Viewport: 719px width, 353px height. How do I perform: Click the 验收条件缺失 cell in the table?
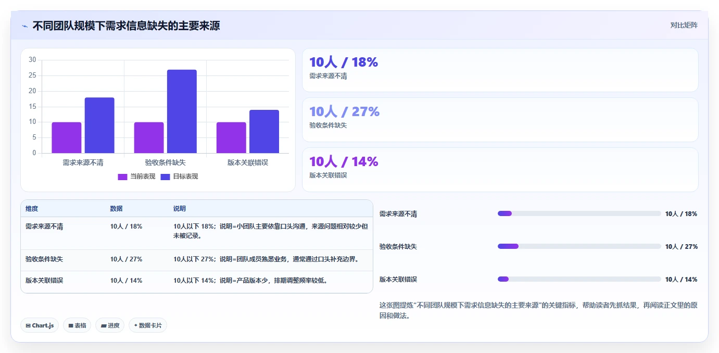[x=44, y=259]
